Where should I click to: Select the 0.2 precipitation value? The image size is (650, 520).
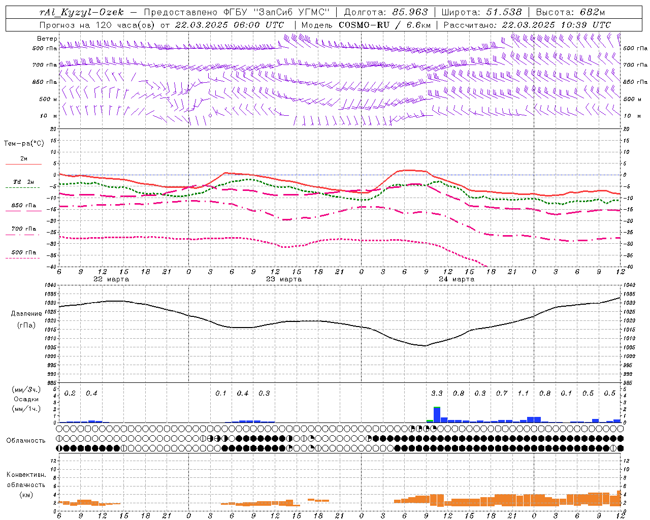[x=70, y=393]
